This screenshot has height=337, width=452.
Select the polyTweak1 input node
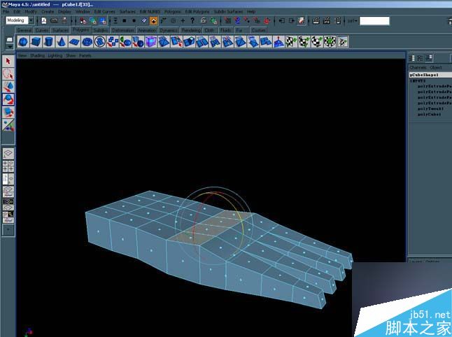(430, 109)
